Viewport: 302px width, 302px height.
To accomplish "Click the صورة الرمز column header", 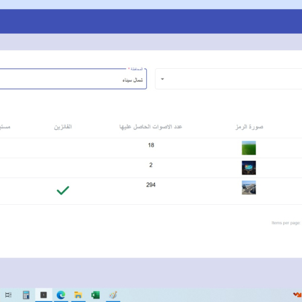I will (249, 127).
